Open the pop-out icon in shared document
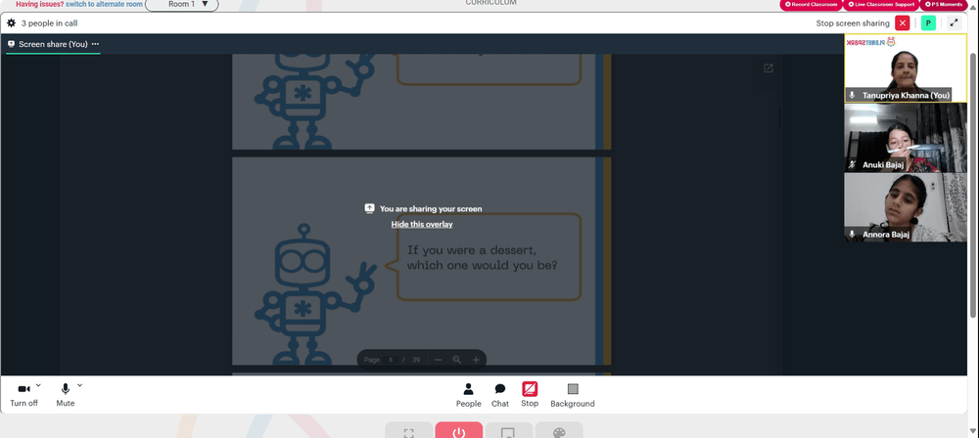 (x=769, y=68)
